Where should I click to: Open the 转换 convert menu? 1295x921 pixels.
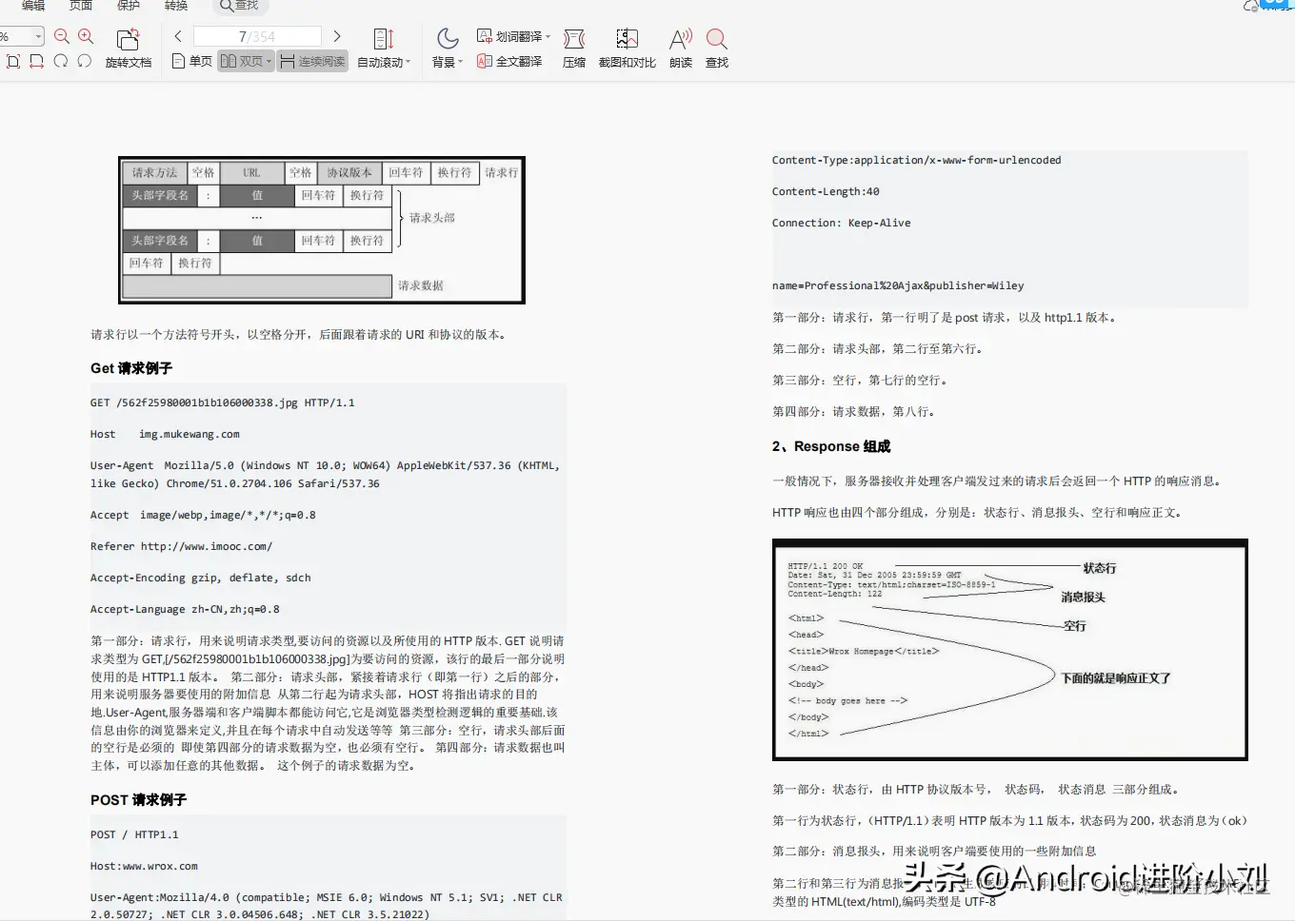pos(175,7)
